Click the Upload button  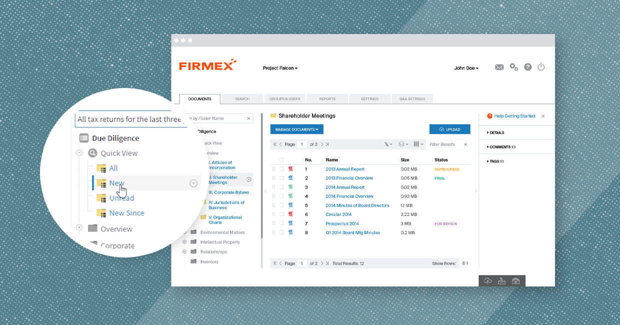449,129
